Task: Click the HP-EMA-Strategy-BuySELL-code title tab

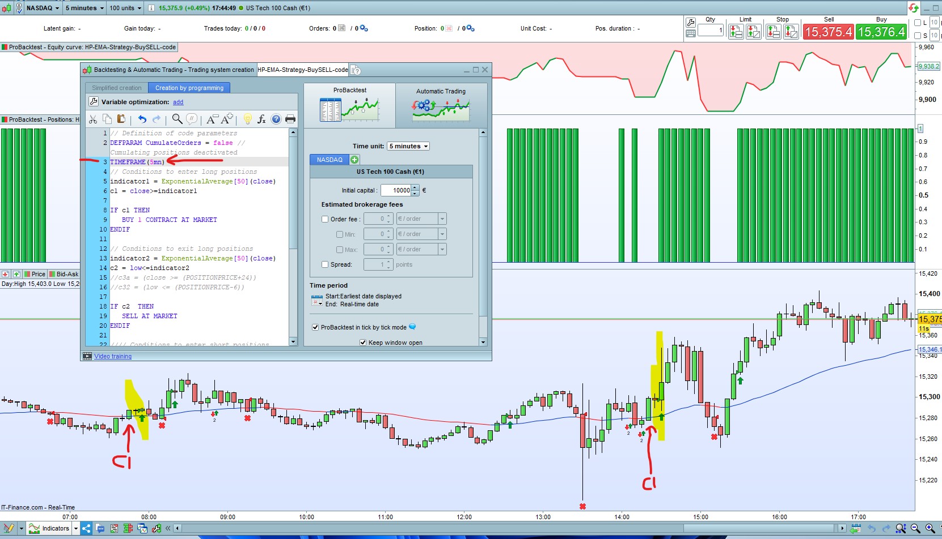Action: [303, 70]
